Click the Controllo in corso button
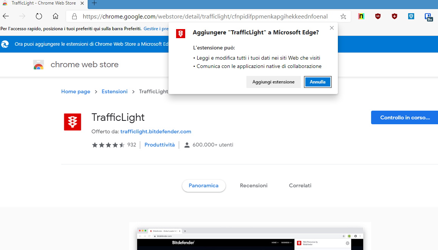 tap(404, 117)
